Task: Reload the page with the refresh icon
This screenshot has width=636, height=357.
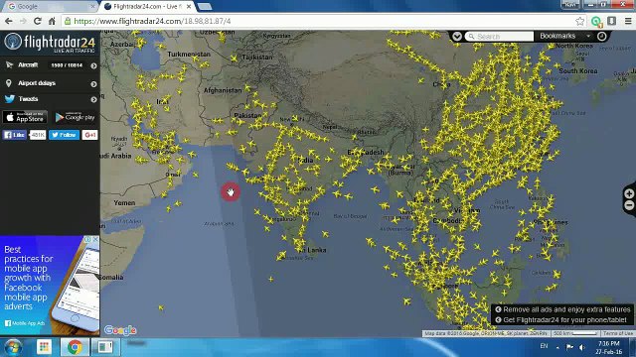Action: 38,21
